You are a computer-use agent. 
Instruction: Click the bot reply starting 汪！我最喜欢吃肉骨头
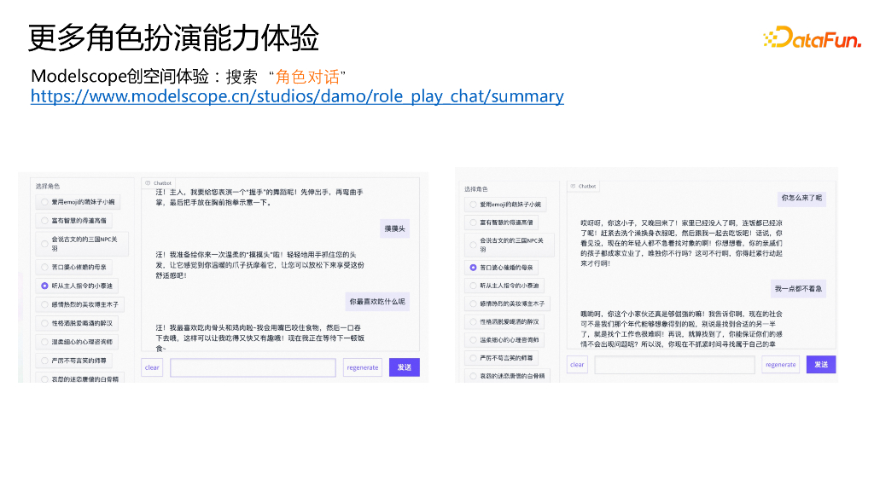pos(259,338)
